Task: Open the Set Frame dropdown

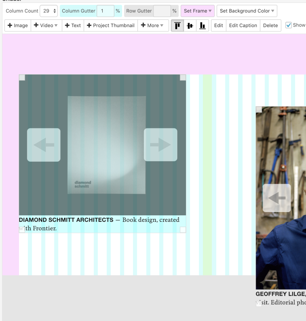Action: 197,11
